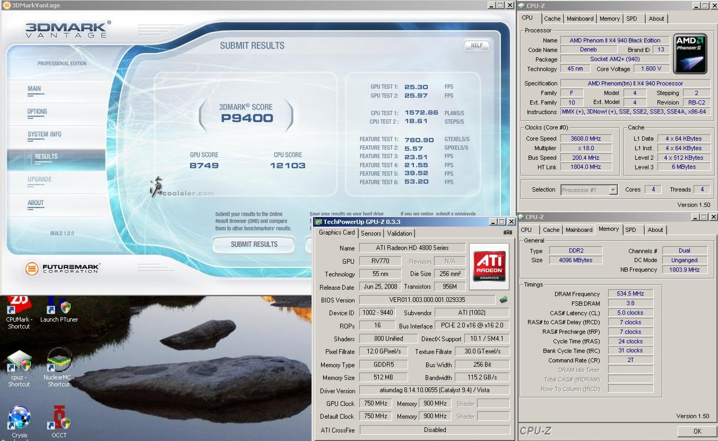Click CPU-Z Name field Phenom II X4 940

[615, 40]
